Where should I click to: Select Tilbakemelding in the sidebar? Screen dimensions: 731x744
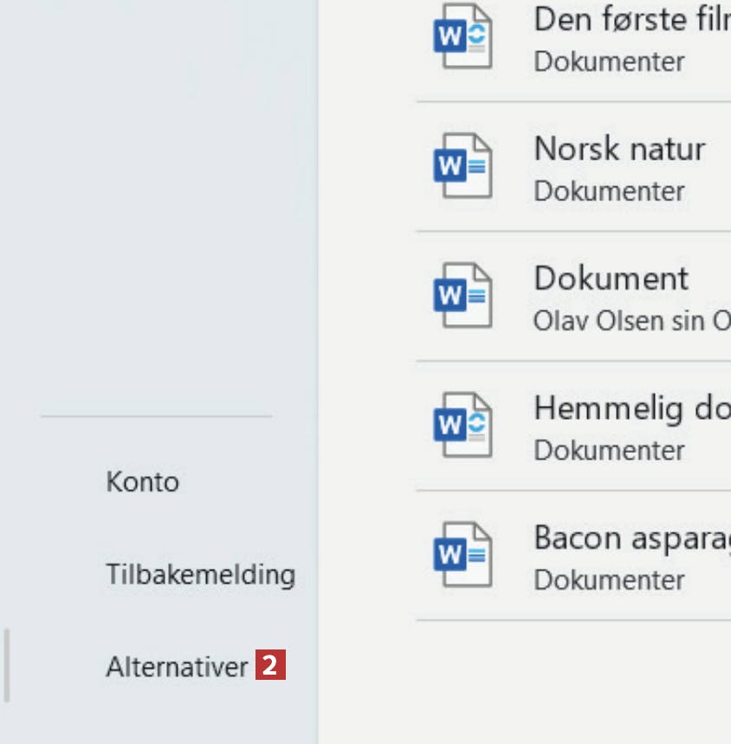[x=201, y=574]
